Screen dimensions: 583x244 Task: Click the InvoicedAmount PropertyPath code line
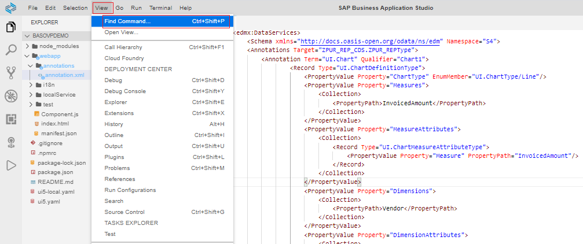409,103
